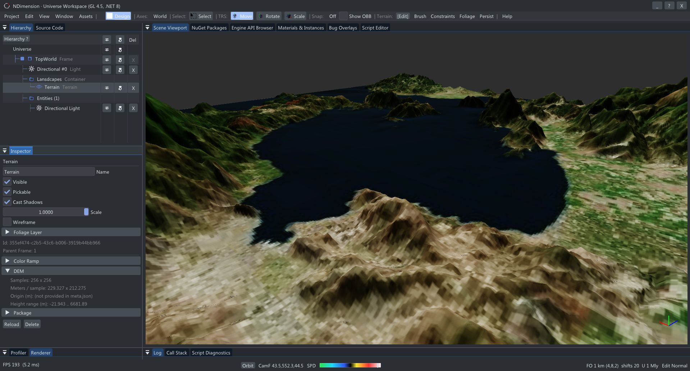The width and height of the screenshot is (690, 371).
Task: Open the Foliage menu
Action: point(467,16)
